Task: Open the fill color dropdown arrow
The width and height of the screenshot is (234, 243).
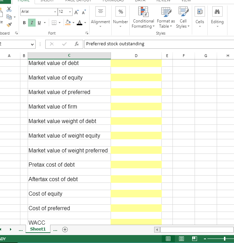Action: pyautogui.click(x=73, y=23)
